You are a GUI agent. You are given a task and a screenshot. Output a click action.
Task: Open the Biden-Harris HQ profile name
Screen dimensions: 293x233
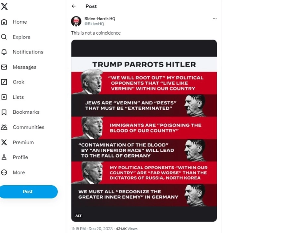tap(100, 18)
